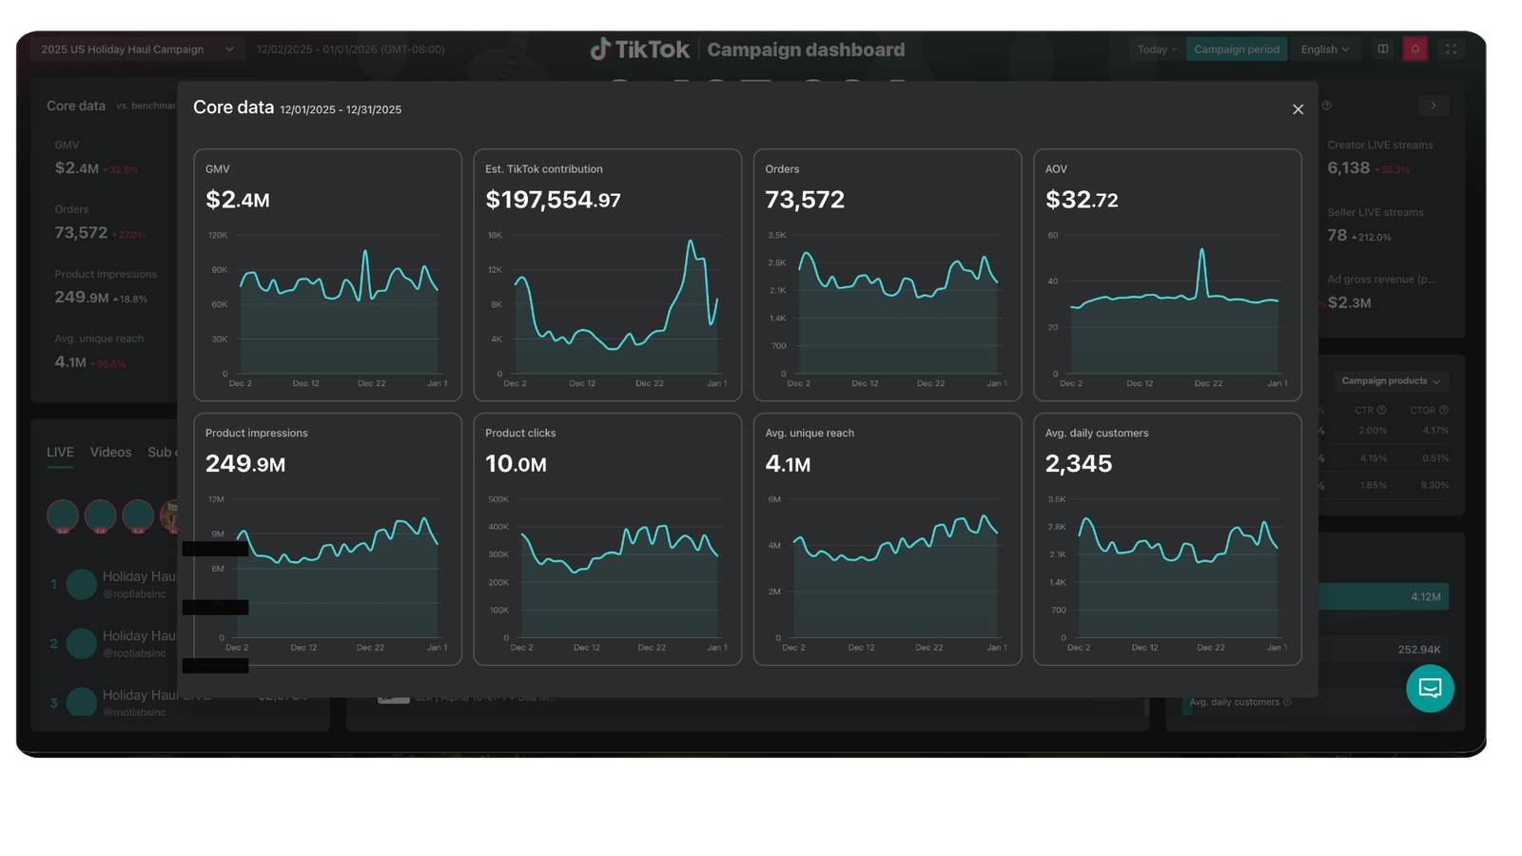1522x856 pixels.
Task: Open the chat support bubble
Action: tap(1430, 689)
